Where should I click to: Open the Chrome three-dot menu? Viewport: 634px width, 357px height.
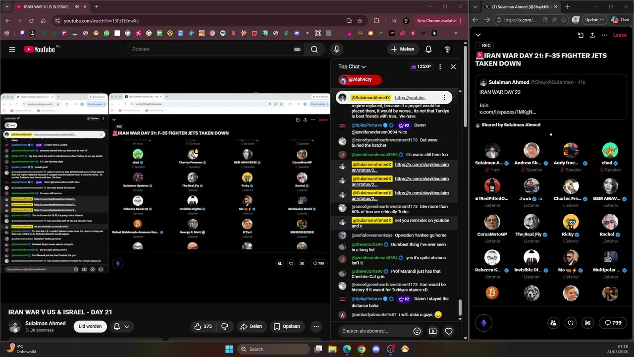[x=461, y=21]
